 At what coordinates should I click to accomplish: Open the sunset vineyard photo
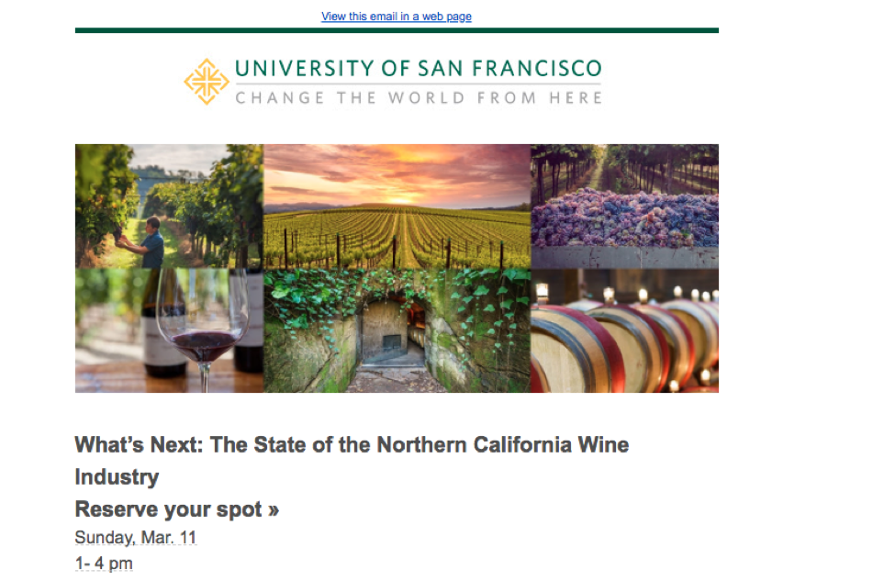coord(397,206)
